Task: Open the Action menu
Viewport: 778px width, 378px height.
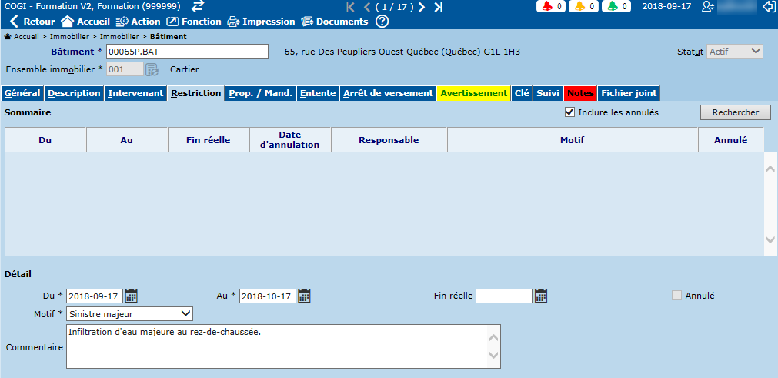Action: click(x=138, y=22)
